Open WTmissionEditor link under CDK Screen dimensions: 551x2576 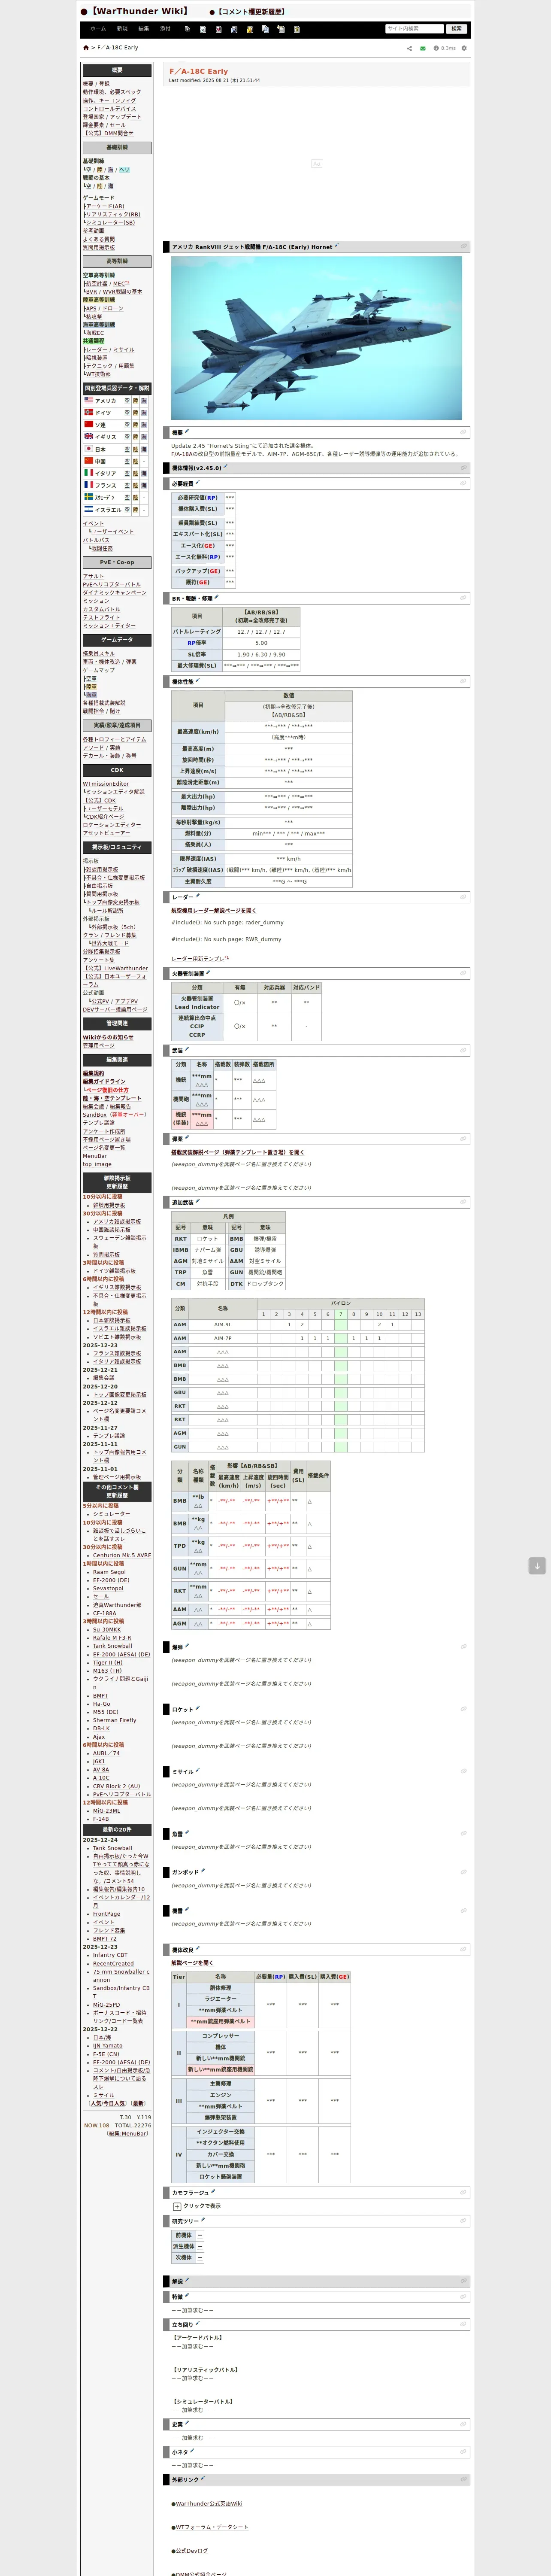[106, 784]
